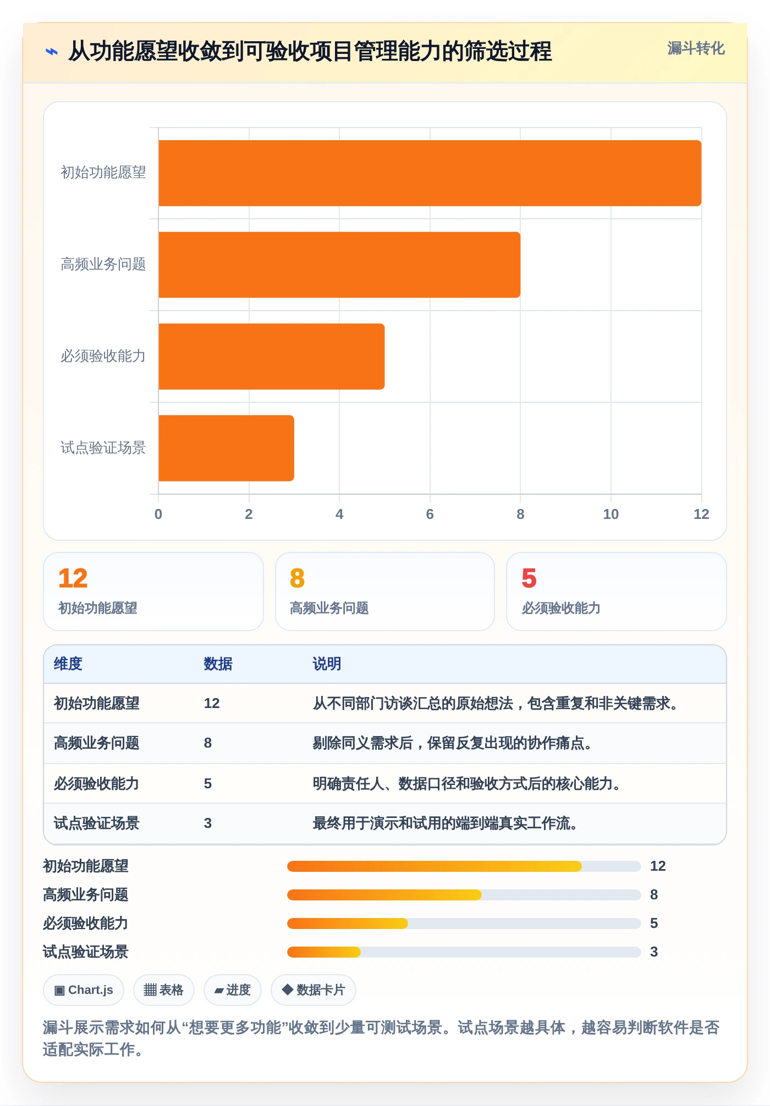Click table cell 必须验收能力

click(97, 784)
